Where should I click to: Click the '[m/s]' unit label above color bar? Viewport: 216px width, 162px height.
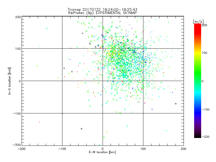(x=198, y=22)
